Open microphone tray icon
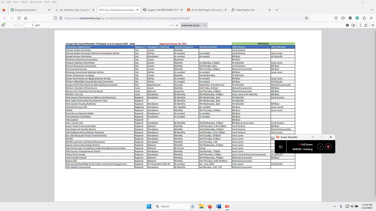Screen dimensions: 376x211 [x=341, y=206]
